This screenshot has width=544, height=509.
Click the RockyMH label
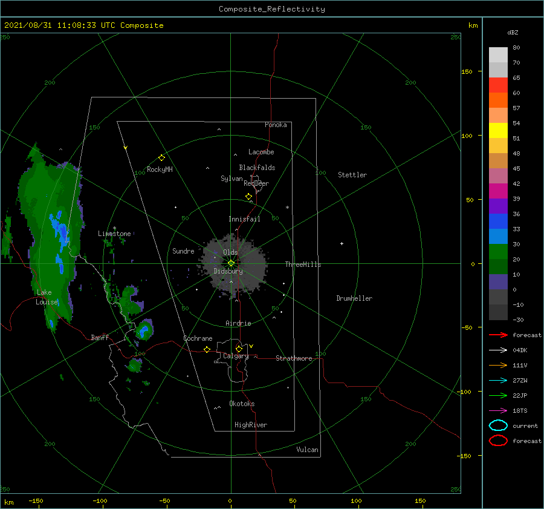(x=160, y=169)
